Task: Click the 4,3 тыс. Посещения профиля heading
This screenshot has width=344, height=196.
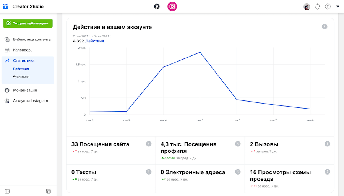Action: click(x=188, y=147)
